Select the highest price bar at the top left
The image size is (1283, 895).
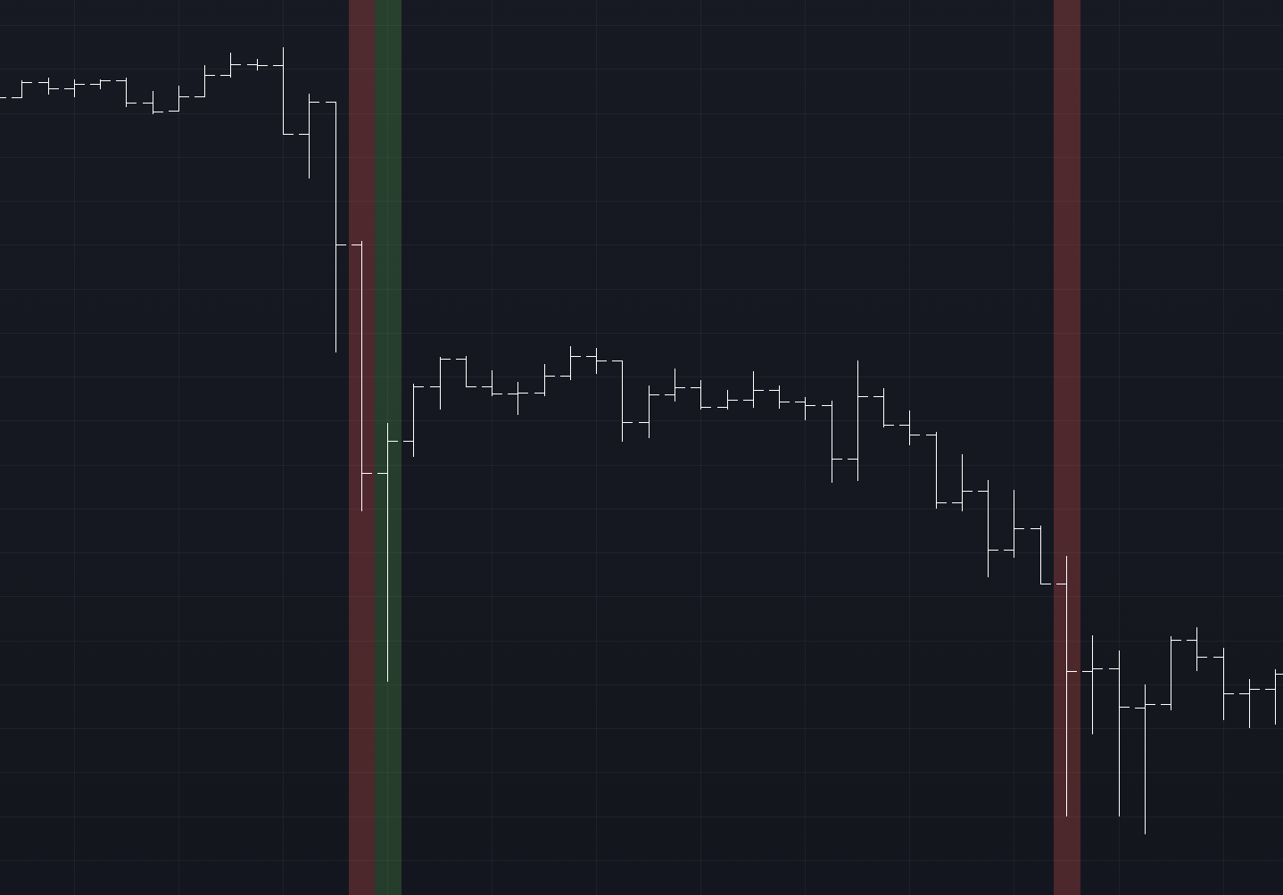click(283, 89)
